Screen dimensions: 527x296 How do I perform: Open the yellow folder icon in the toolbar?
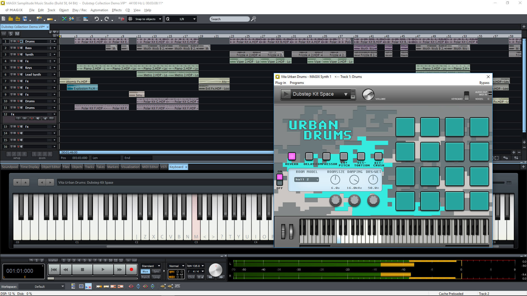pos(10,19)
